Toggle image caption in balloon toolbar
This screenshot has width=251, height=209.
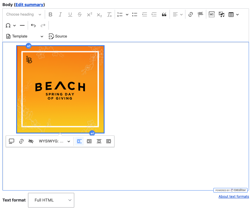[x=12, y=141]
